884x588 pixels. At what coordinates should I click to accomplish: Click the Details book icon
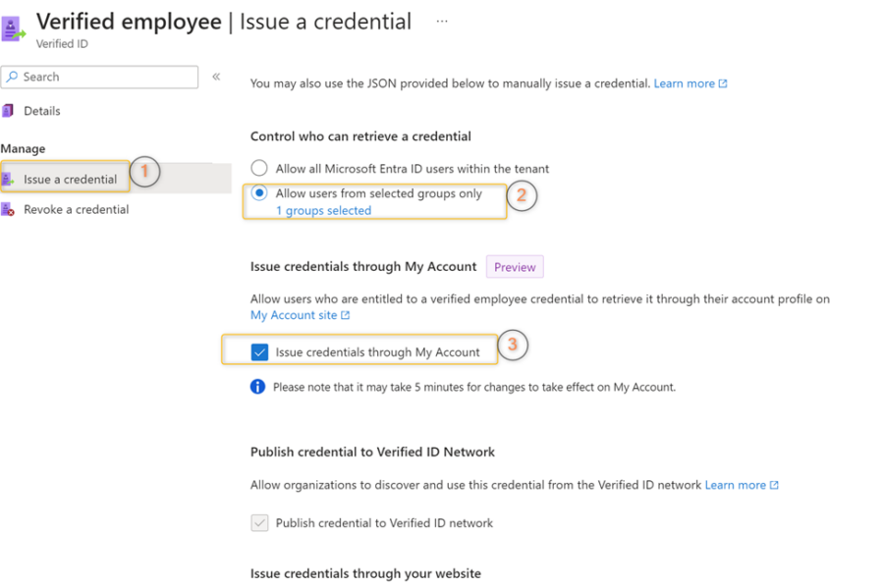[8, 111]
